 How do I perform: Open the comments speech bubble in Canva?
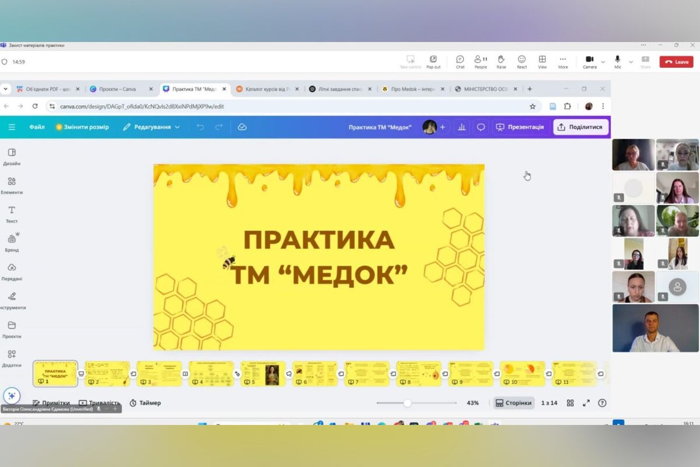point(481,127)
